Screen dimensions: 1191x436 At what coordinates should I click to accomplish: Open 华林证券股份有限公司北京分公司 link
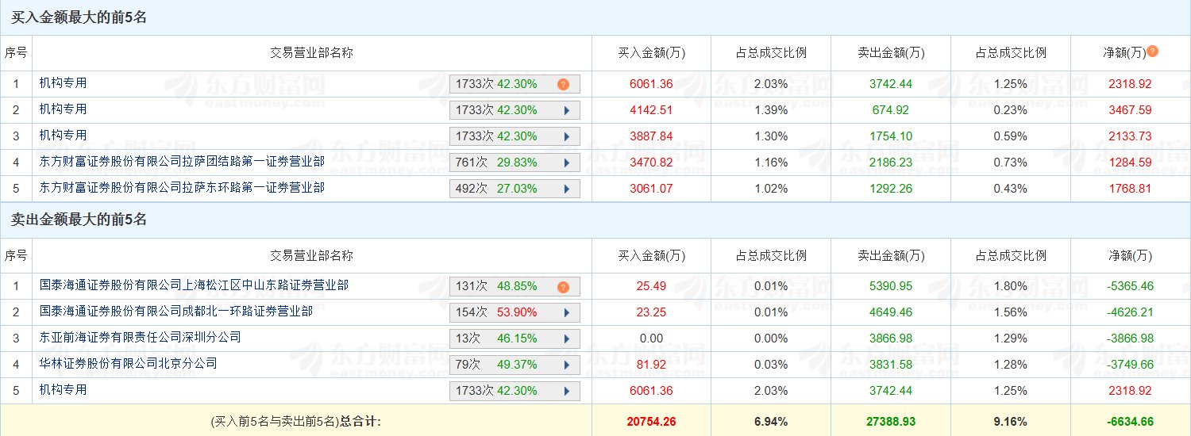tap(129, 364)
